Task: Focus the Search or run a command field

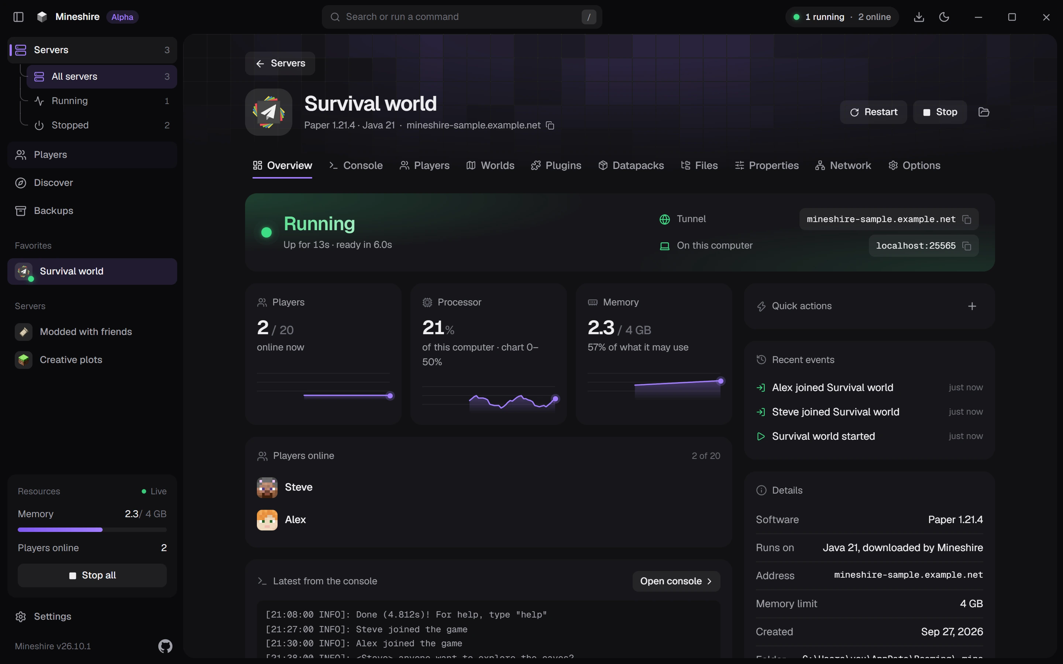Action: coord(462,17)
